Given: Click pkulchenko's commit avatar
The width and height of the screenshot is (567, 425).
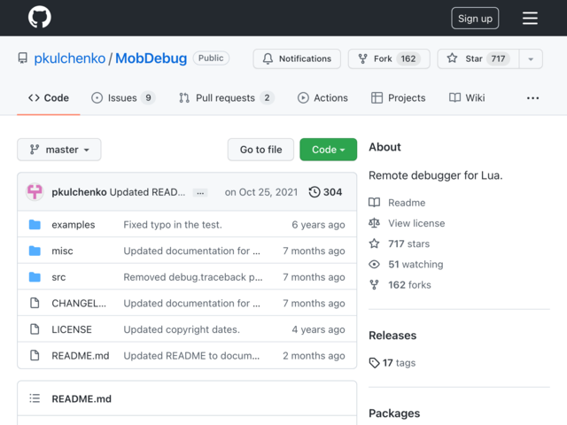Looking at the screenshot, I should click(x=35, y=192).
